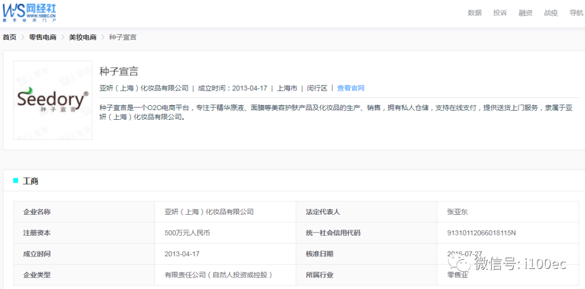
Task: Open the 数据 menu
Action: pyautogui.click(x=474, y=12)
